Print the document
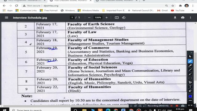The image size is (197, 111). click(183, 18)
